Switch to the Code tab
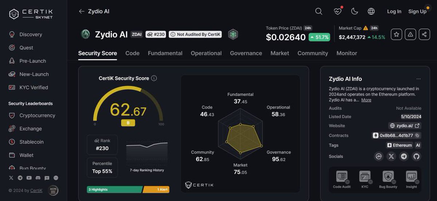 tap(133, 53)
